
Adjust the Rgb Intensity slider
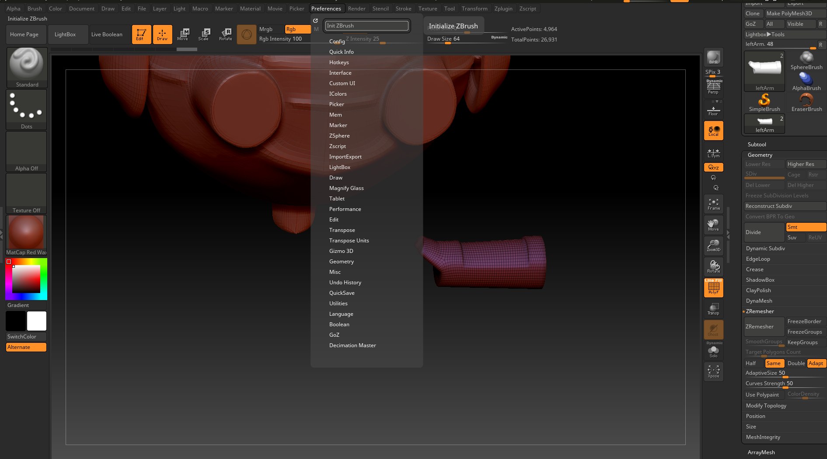click(284, 39)
